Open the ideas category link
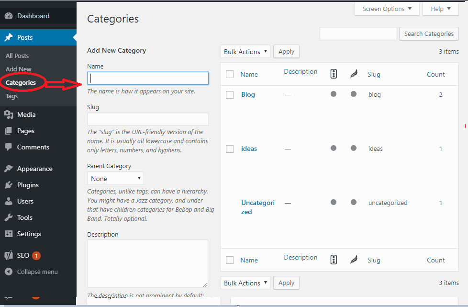Image resolution: width=468 pixels, height=307 pixels. tap(249, 149)
